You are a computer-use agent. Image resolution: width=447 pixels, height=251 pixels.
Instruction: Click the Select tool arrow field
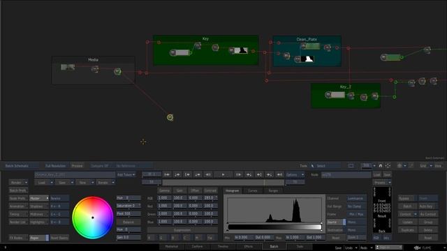(x=325, y=166)
